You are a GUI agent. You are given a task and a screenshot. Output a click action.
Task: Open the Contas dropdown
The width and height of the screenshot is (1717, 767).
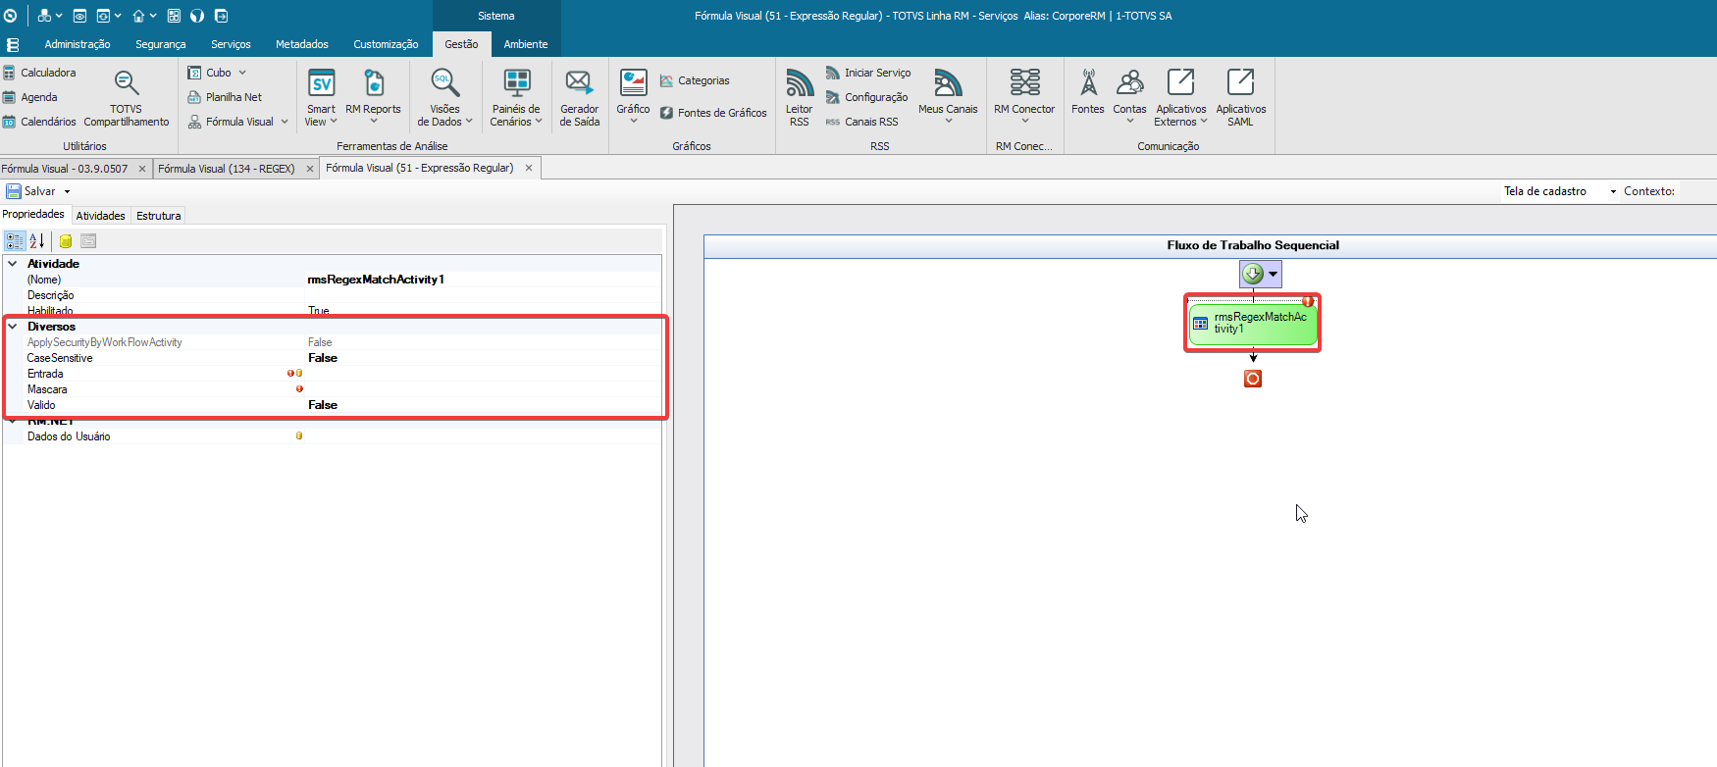click(1130, 121)
